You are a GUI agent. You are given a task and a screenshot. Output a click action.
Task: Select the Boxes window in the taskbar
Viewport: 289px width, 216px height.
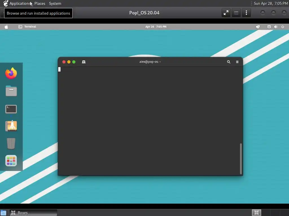click(33, 213)
